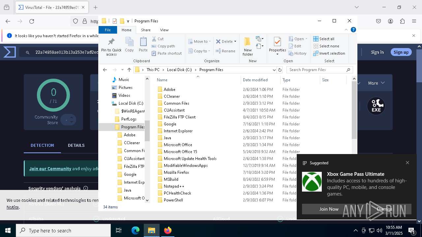Image resolution: width=422 pixels, height=237 pixels.
Task: Collapse the Explorer ribbon chevron
Action: point(346,30)
